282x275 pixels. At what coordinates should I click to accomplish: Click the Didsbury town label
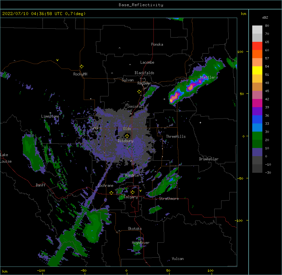(x=125, y=141)
